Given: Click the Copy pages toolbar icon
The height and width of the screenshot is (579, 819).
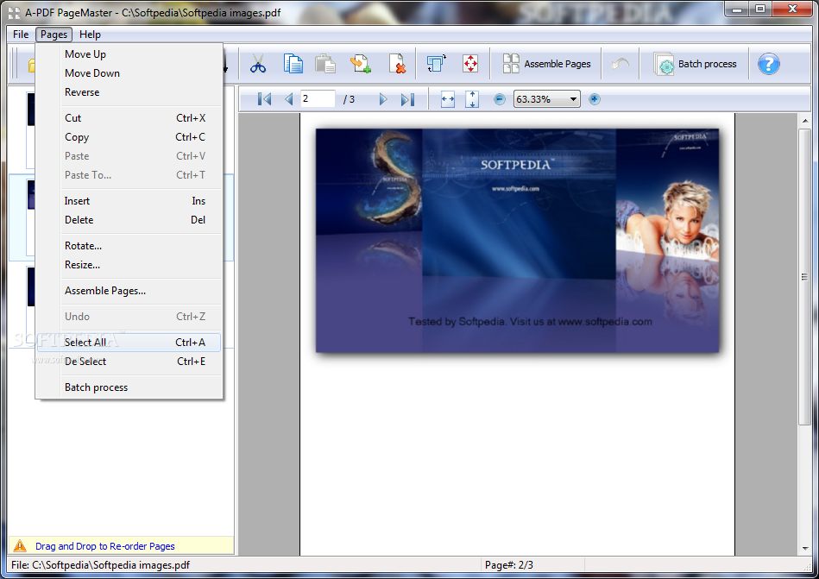Looking at the screenshot, I should [x=293, y=64].
